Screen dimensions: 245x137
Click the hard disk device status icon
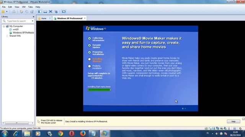click(206, 129)
